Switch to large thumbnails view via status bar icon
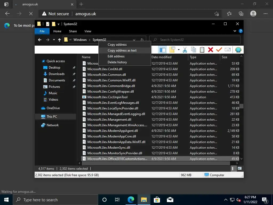This screenshot has width=273, height=205. pos(240,168)
